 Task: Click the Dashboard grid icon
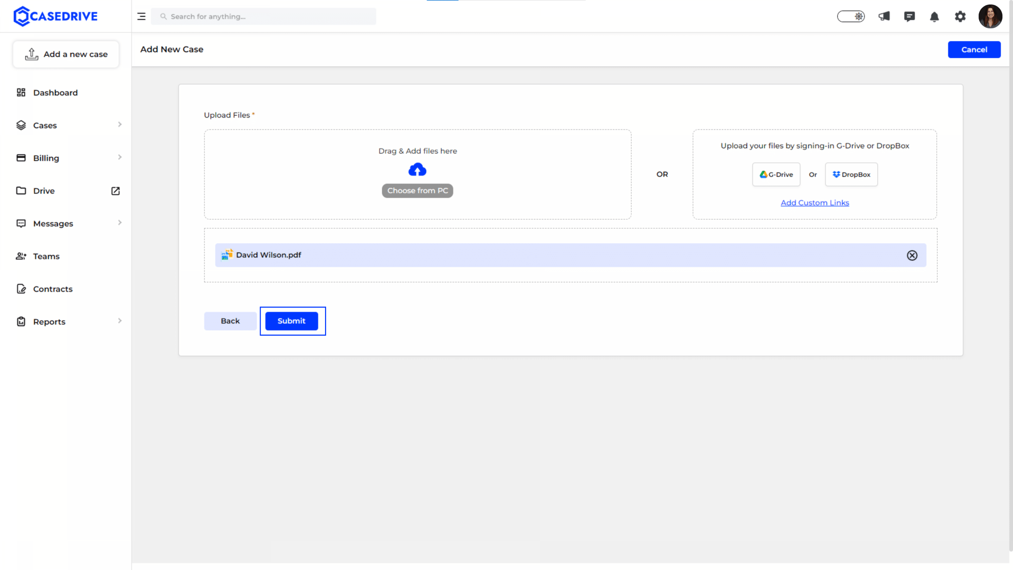(x=21, y=93)
